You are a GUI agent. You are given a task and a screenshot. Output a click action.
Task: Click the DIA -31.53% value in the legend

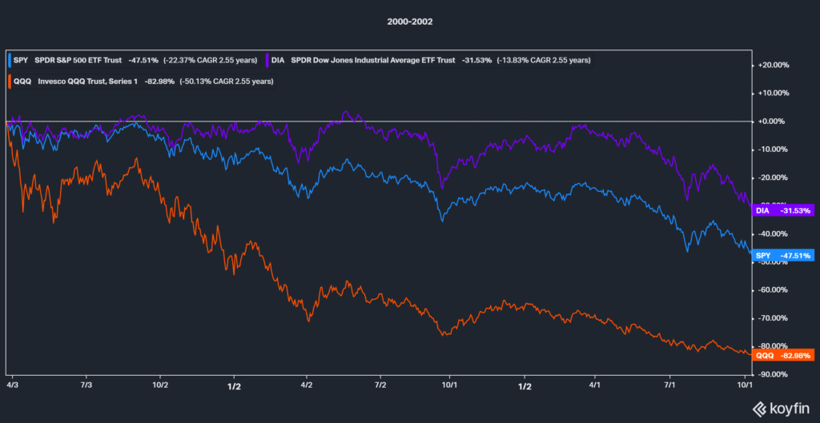pyautogui.click(x=477, y=60)
